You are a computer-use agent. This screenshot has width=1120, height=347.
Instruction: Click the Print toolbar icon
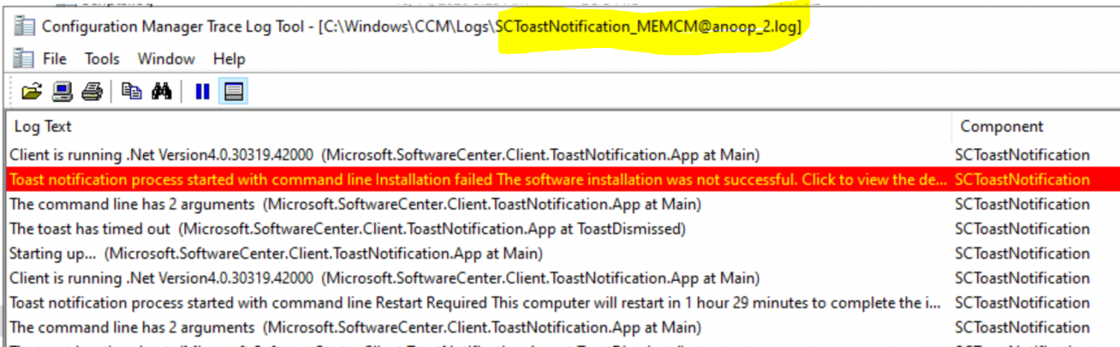[x=92, y=92]
